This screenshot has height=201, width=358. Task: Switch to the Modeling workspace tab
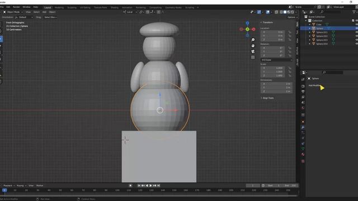59,7
